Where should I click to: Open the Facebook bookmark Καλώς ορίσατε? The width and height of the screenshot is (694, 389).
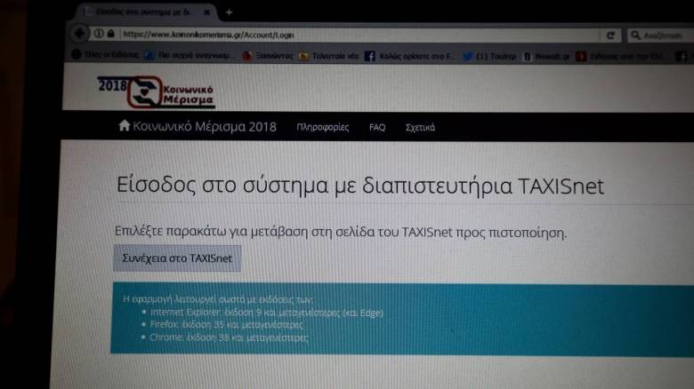[x=409, y=56]
